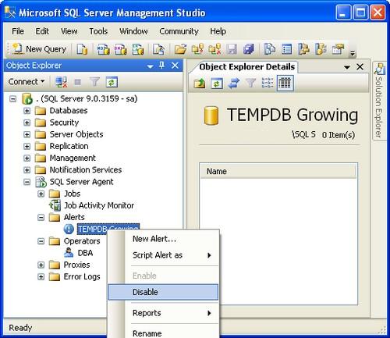Select Job Activity Monitor in tree
This screenshot has width=390, height=338.
99,205
